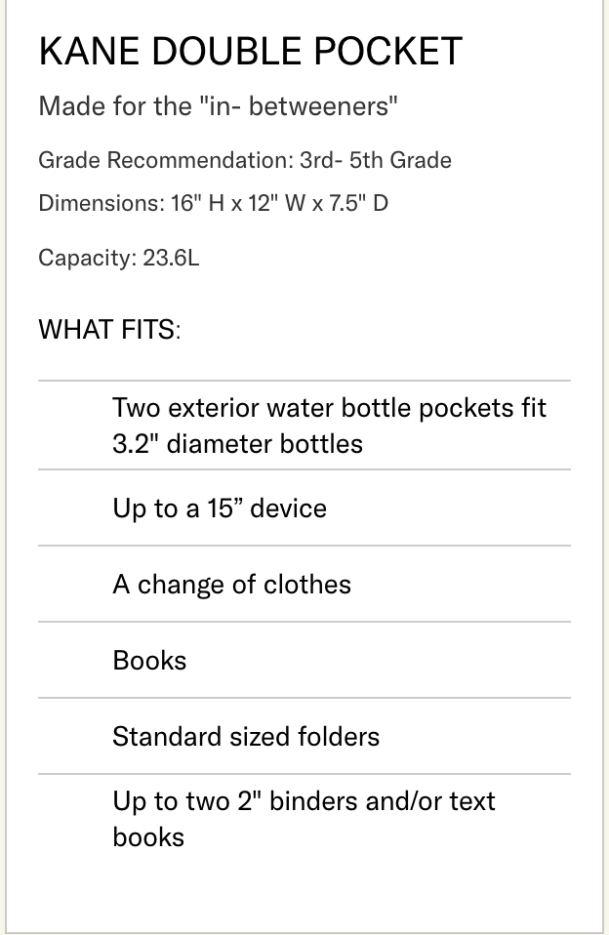Screen dimensions: 609x935
Task: Click the "Books" list row
Action: tap(149, 661)
